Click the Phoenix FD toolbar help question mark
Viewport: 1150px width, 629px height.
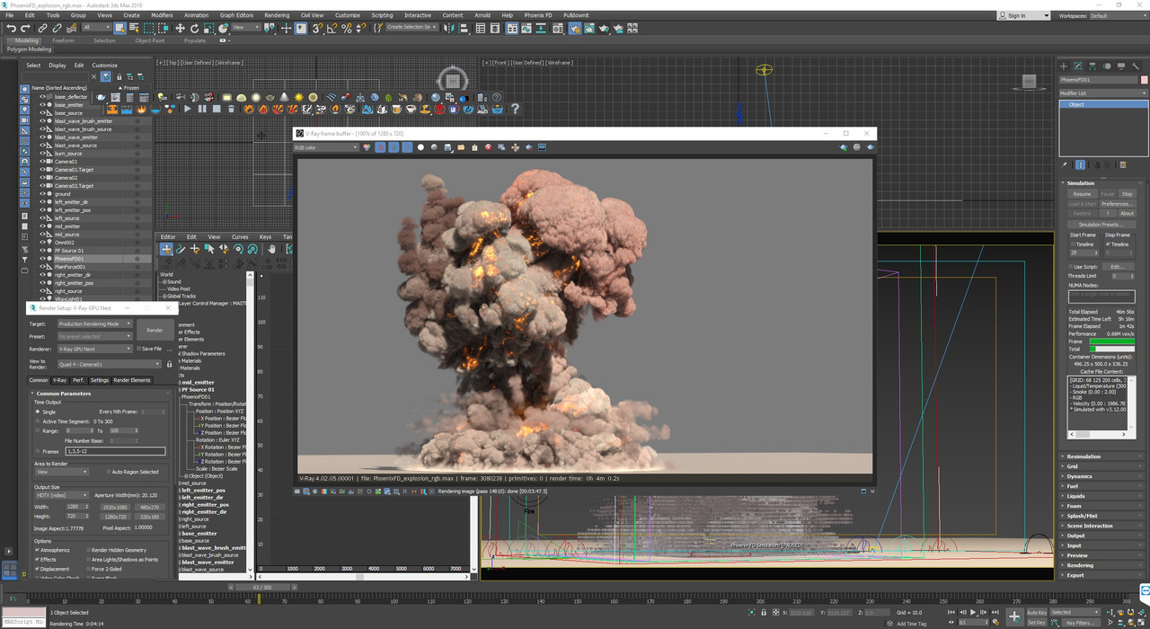[x=515, y=109]
